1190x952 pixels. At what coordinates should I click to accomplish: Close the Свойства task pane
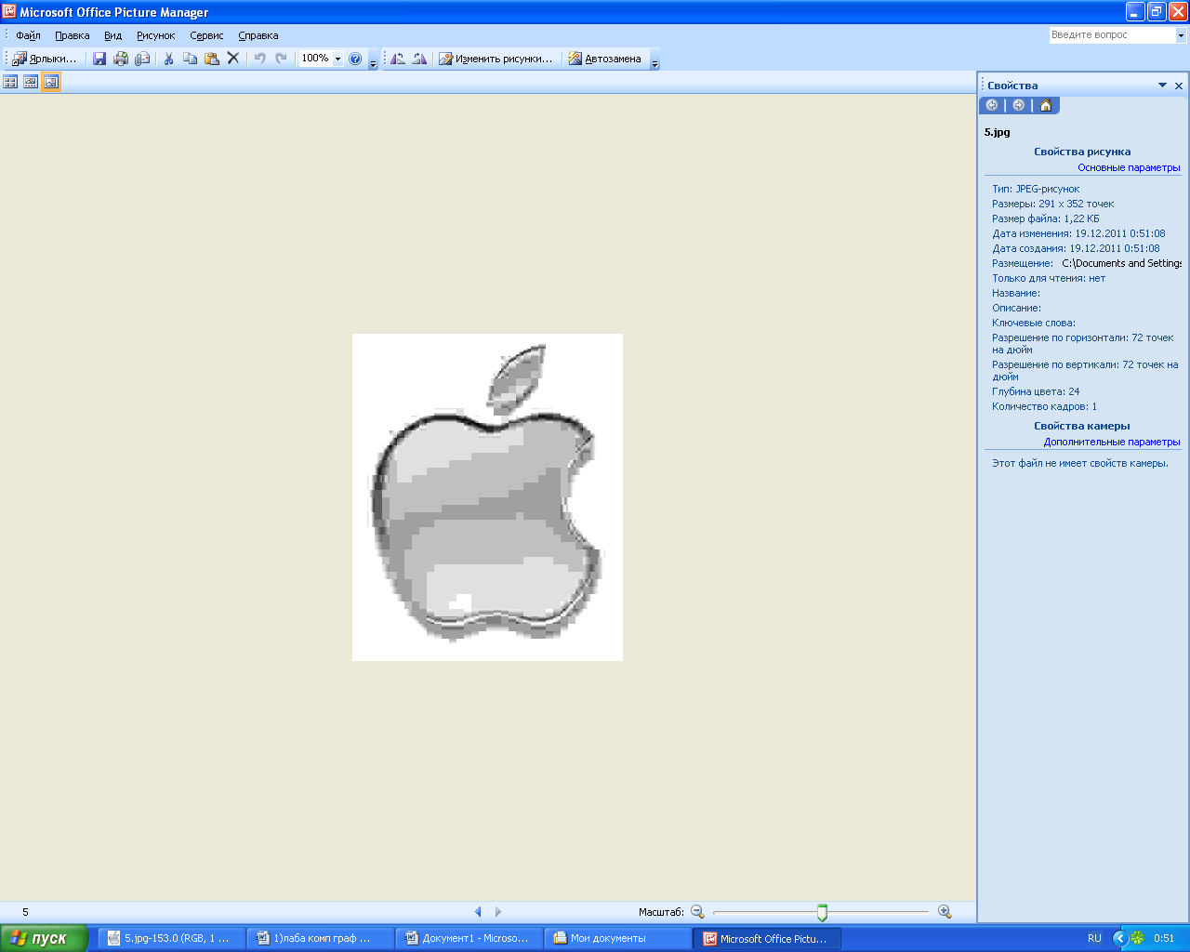(1179, 86)
